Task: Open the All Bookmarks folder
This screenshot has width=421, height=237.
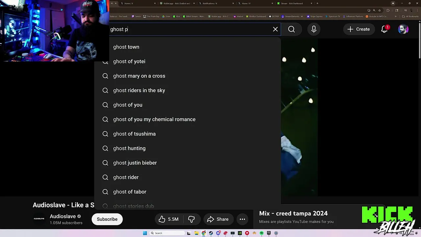Action: coord(410,16)
